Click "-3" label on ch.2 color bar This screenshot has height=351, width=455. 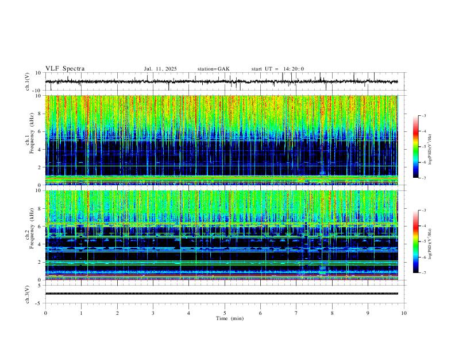point(424,210)
